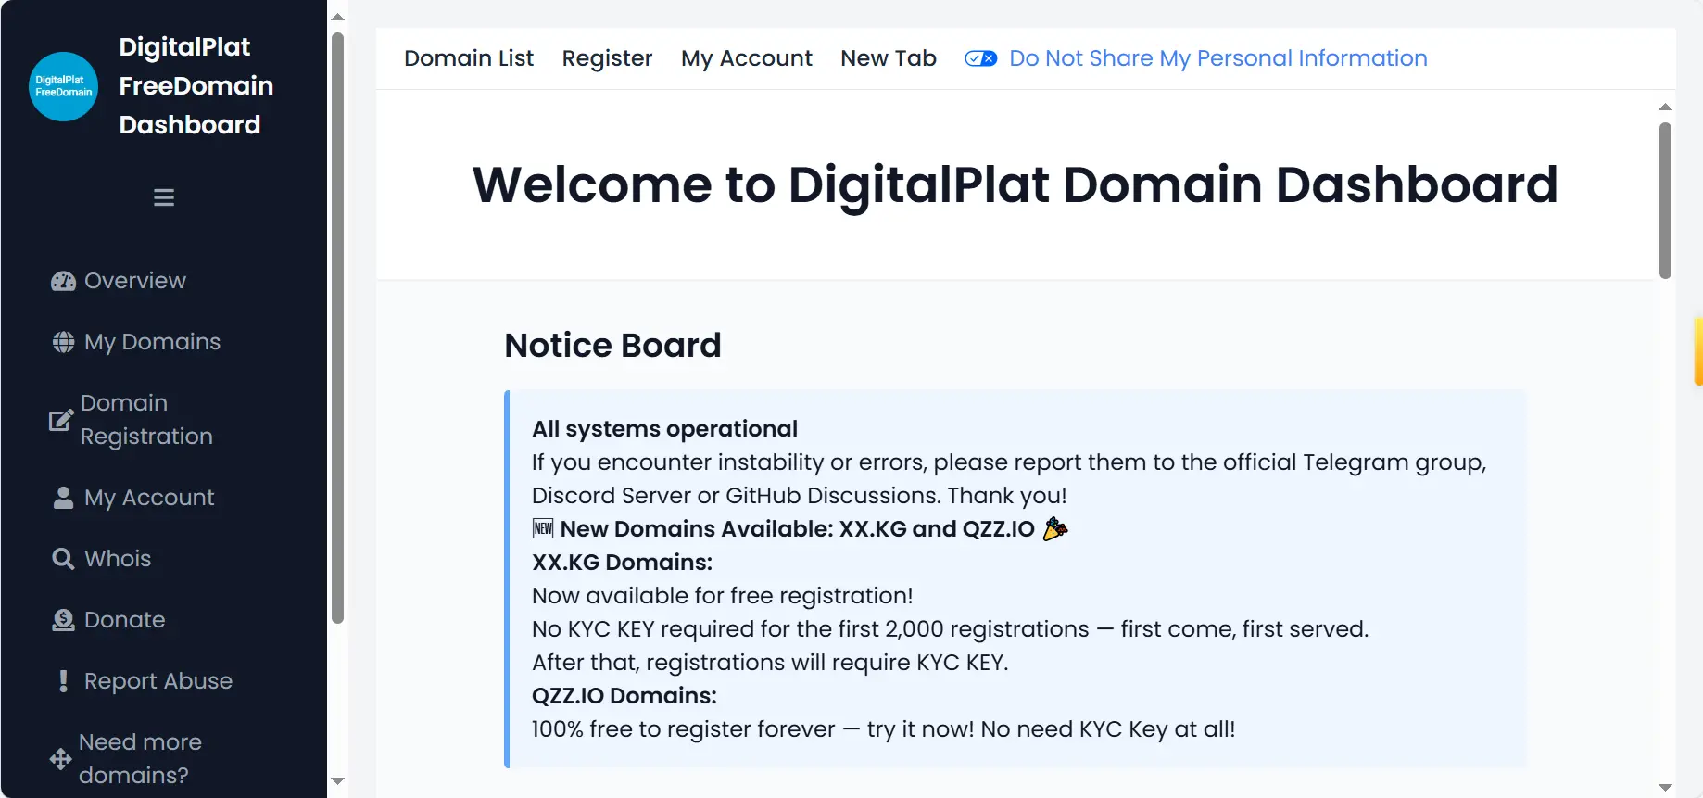Toggle the privacy choices switch icon

click(980, 58)
